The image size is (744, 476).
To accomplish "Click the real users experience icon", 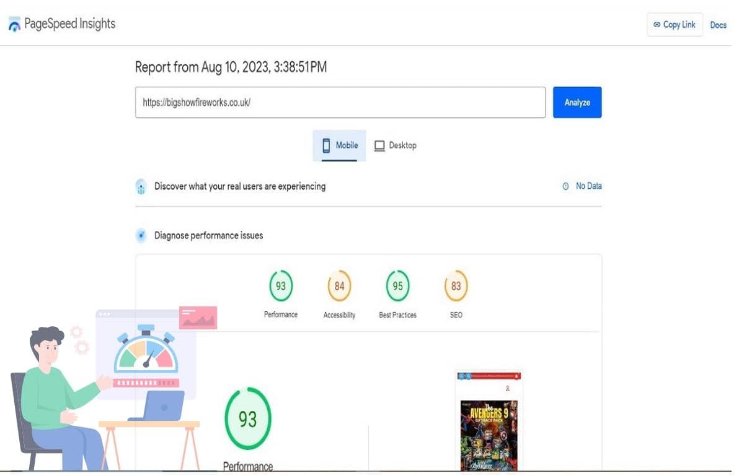I will coord(141,186).
